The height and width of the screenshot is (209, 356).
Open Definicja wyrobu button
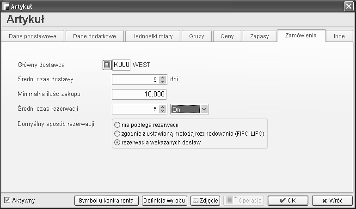pos(165,201)
